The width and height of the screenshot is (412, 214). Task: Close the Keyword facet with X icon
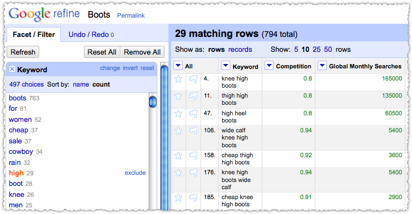(12, 69)
